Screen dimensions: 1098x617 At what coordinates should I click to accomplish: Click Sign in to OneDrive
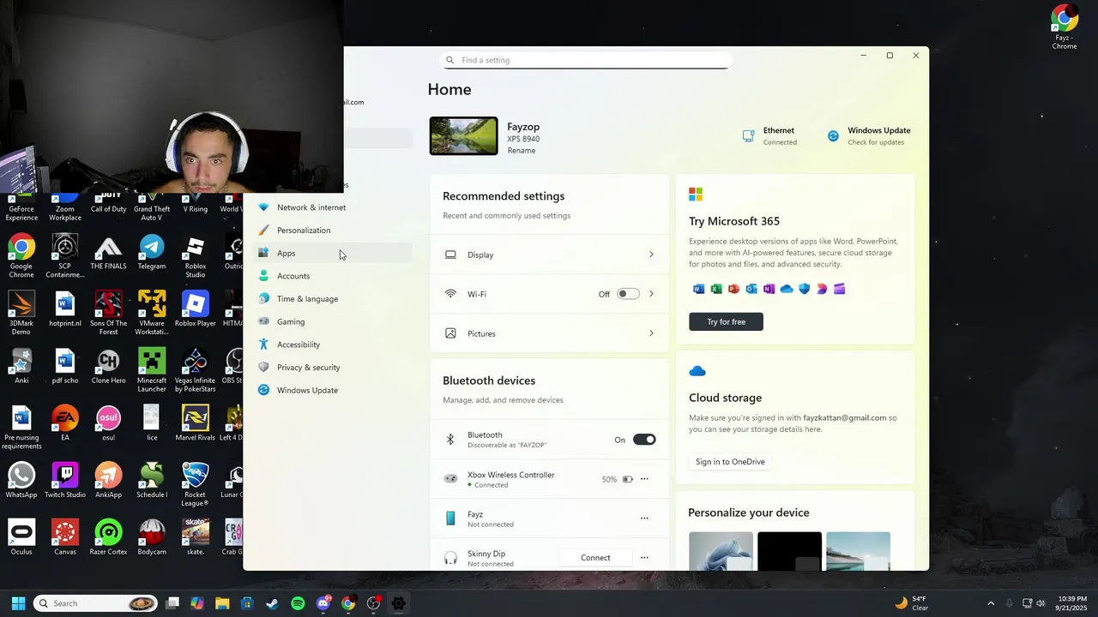[730, 462]
